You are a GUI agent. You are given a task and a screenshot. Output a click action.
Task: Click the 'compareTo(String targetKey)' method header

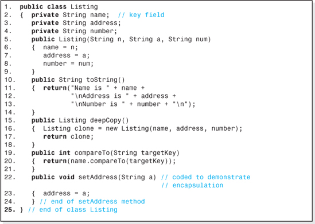(127, 153)
